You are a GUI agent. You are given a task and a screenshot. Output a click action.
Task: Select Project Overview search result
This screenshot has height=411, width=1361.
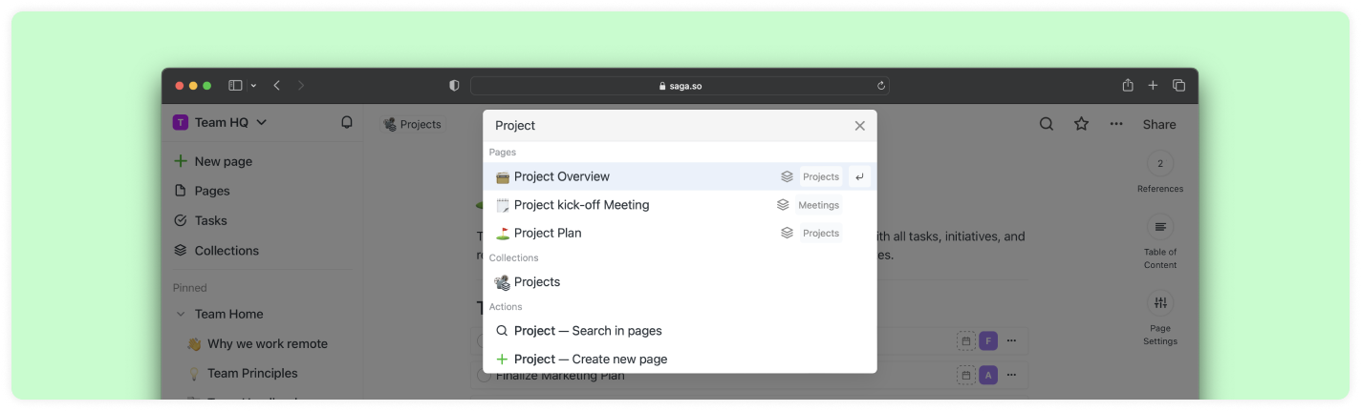(x=562, y=176)
